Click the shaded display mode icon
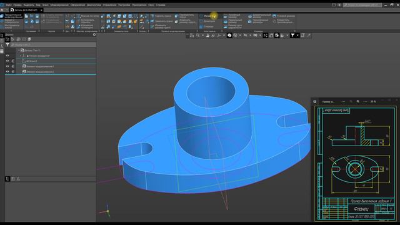The height and width of the screenshot is (225, 400). (229, 36)
